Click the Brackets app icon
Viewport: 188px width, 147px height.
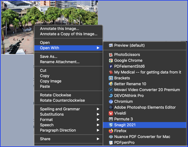click(111, 78)
